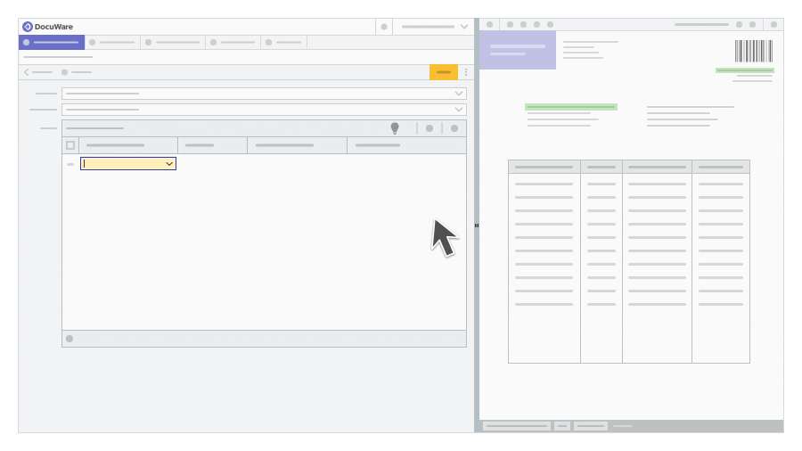The width and height of the screenshot is (802, 451).
Task: Switch to the second tab in tab bar
Action: click(x=112, y=42)
